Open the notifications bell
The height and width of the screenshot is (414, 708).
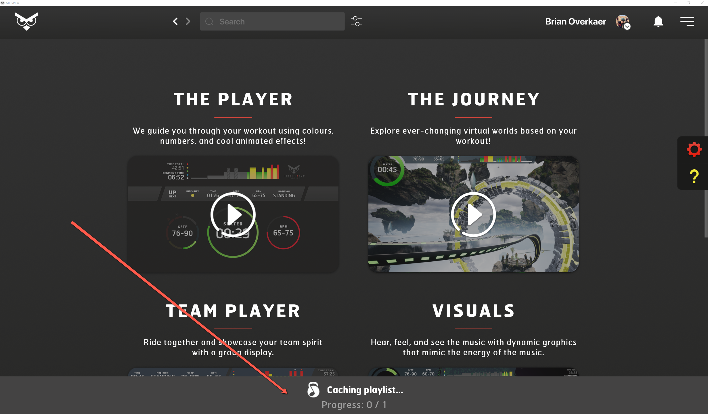point(658,21)
